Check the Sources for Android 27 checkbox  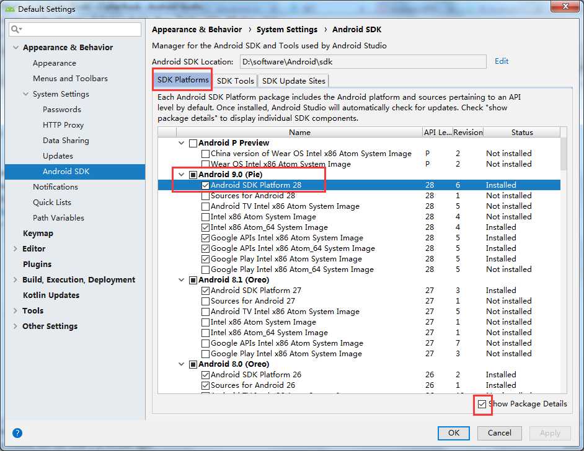[205, 301]
